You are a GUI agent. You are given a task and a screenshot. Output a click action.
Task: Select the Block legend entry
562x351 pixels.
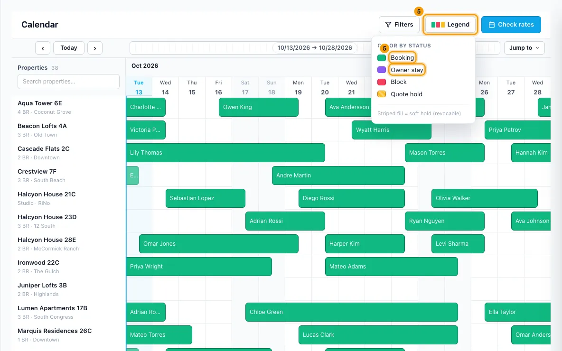[x=399, y=82]
